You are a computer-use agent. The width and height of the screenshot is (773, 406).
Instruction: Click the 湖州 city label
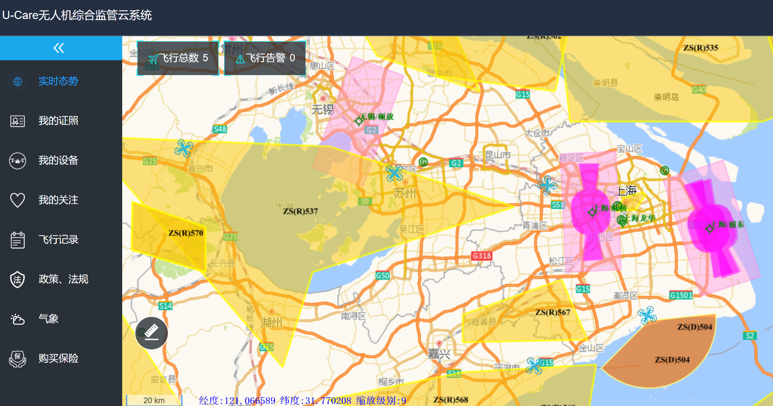[x=271, y=323]
